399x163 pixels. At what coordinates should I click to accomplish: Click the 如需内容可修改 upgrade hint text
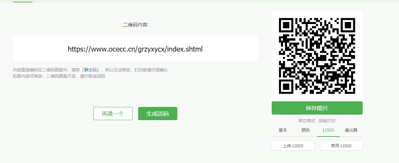pyautogui.click(x=59, y=76)
